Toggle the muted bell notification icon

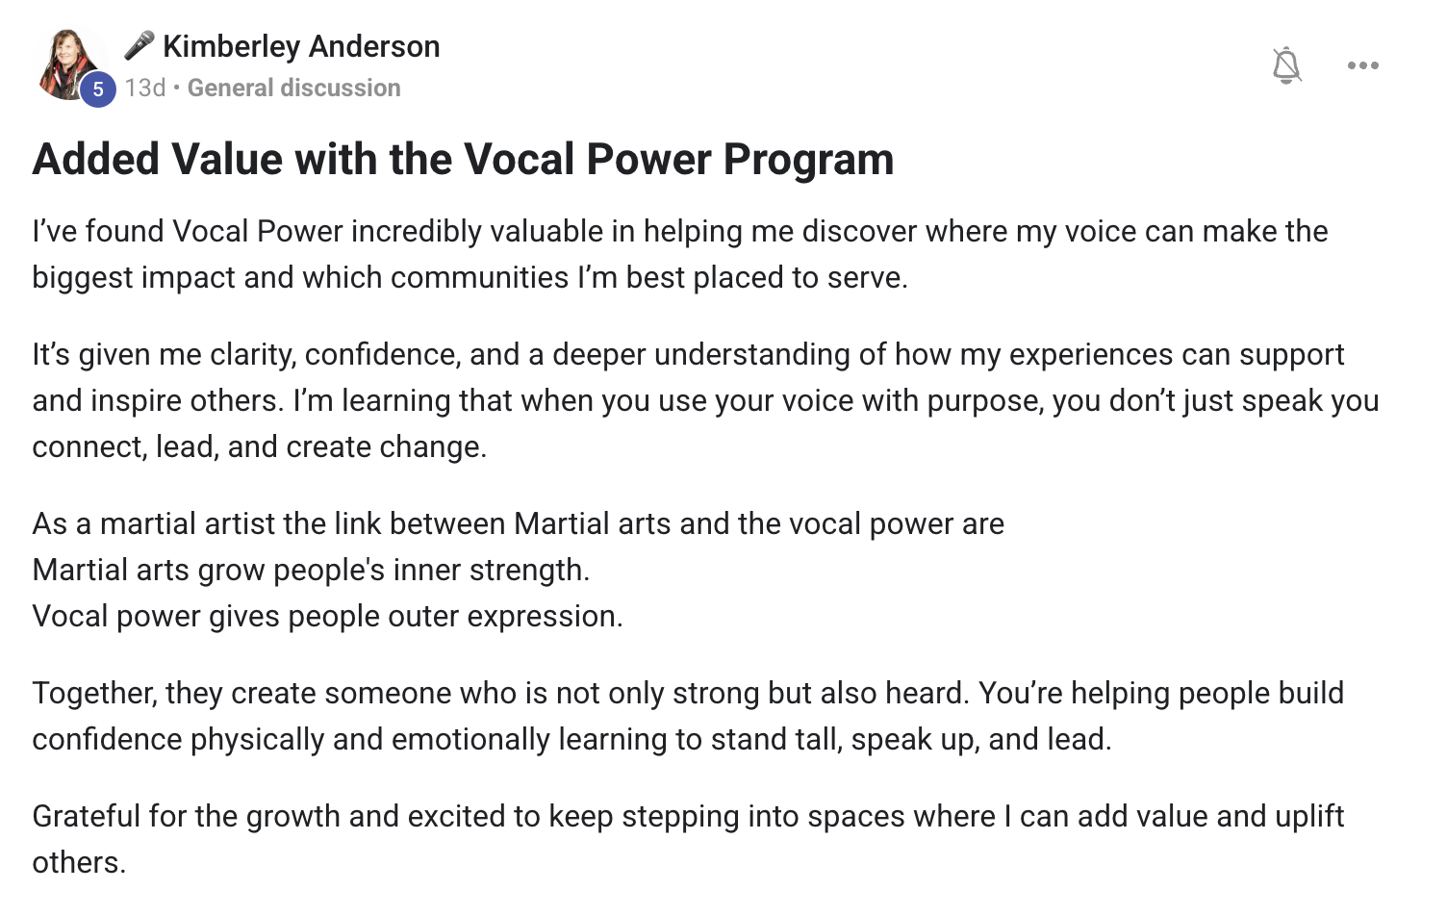(x=1286, y=65)
